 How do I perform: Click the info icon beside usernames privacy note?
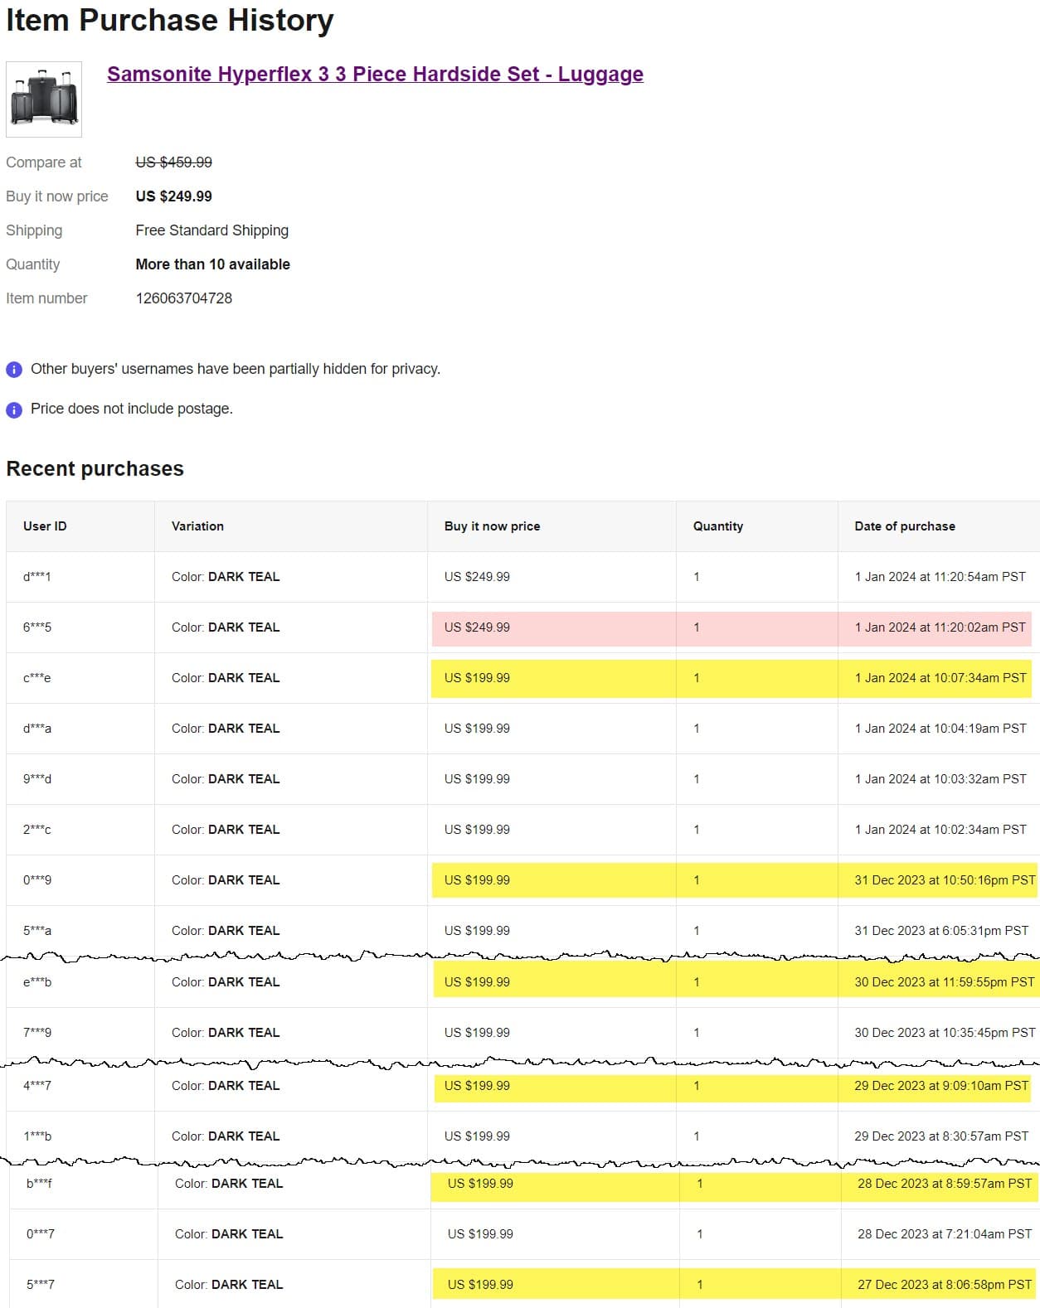tap(14, 370)
